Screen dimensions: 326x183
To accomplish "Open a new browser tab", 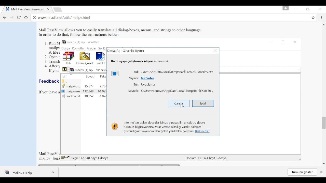I will click(58, 10).
